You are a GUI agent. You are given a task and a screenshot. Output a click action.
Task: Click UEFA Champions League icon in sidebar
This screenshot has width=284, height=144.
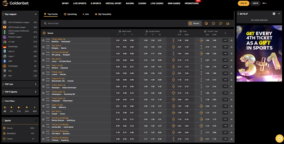(5, 22)
